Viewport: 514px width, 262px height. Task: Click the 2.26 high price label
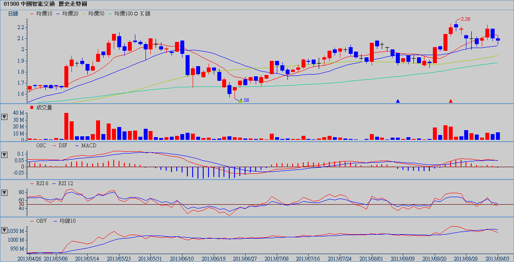465,19
